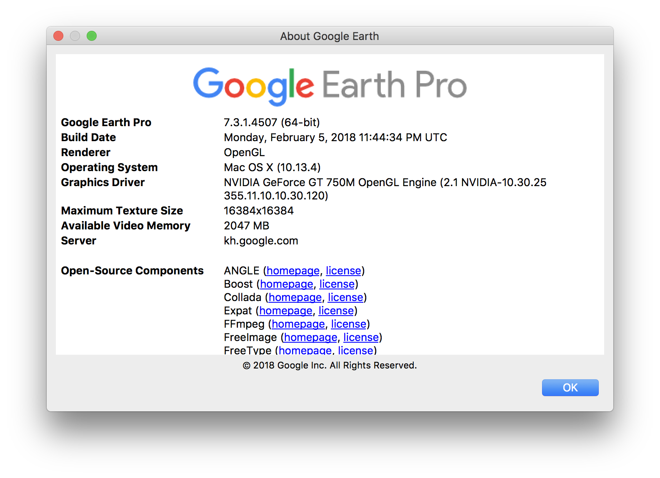Click the kh.google.com server value
660x478 pixels.
pyautogui.click(x=261, y=241)
